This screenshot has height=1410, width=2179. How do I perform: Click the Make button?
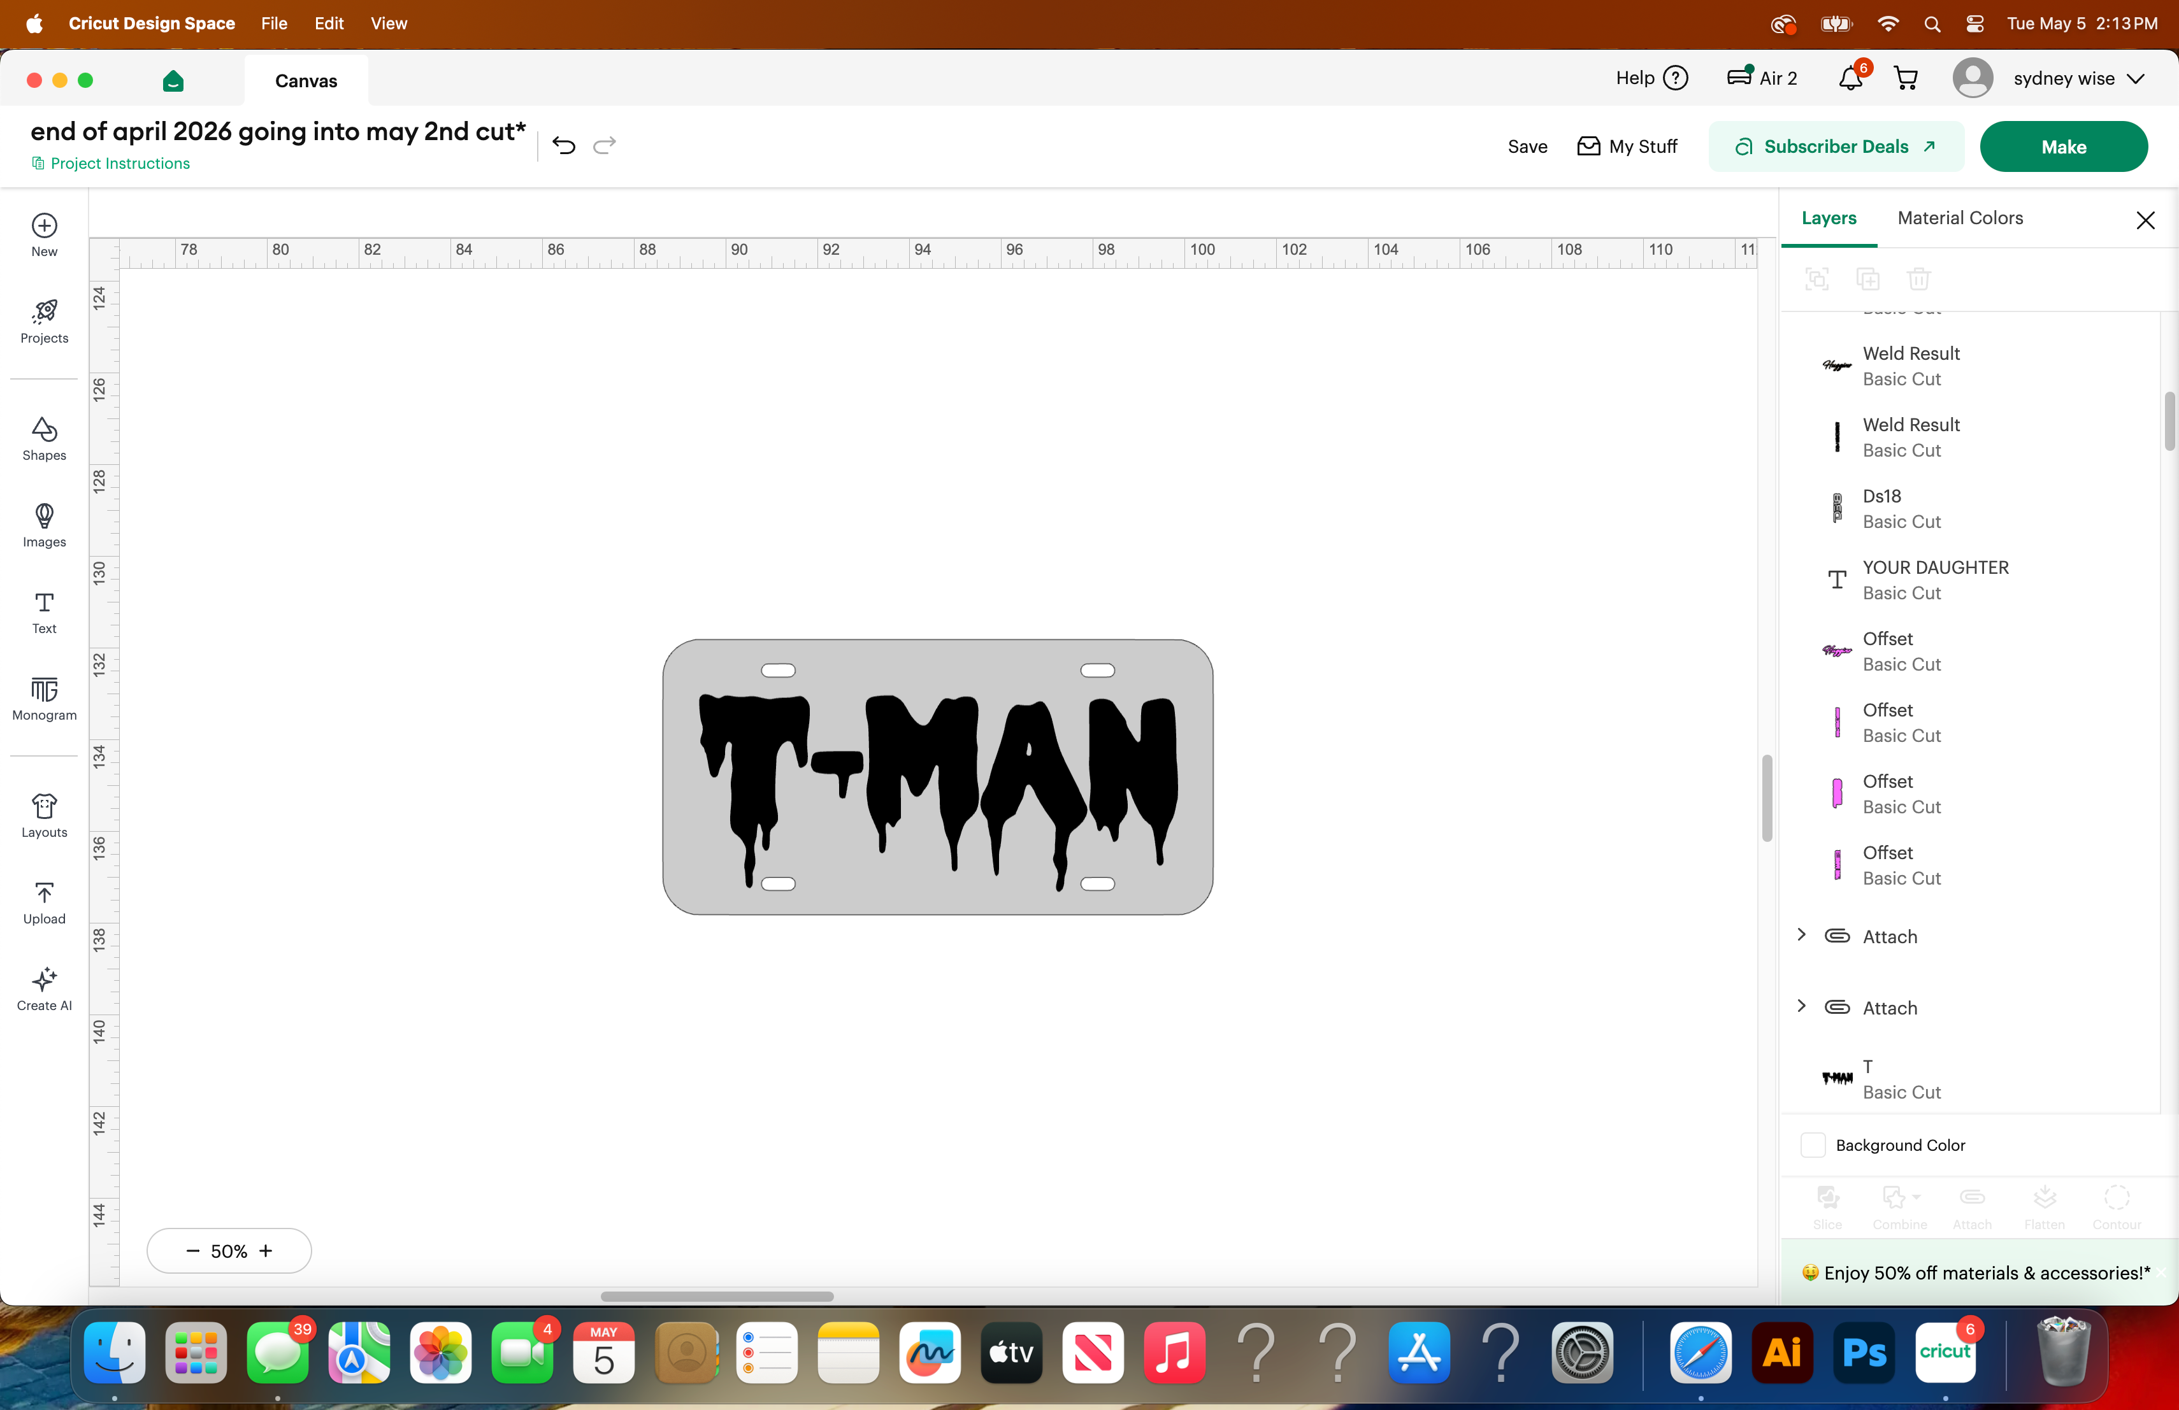coord(2064,146)
